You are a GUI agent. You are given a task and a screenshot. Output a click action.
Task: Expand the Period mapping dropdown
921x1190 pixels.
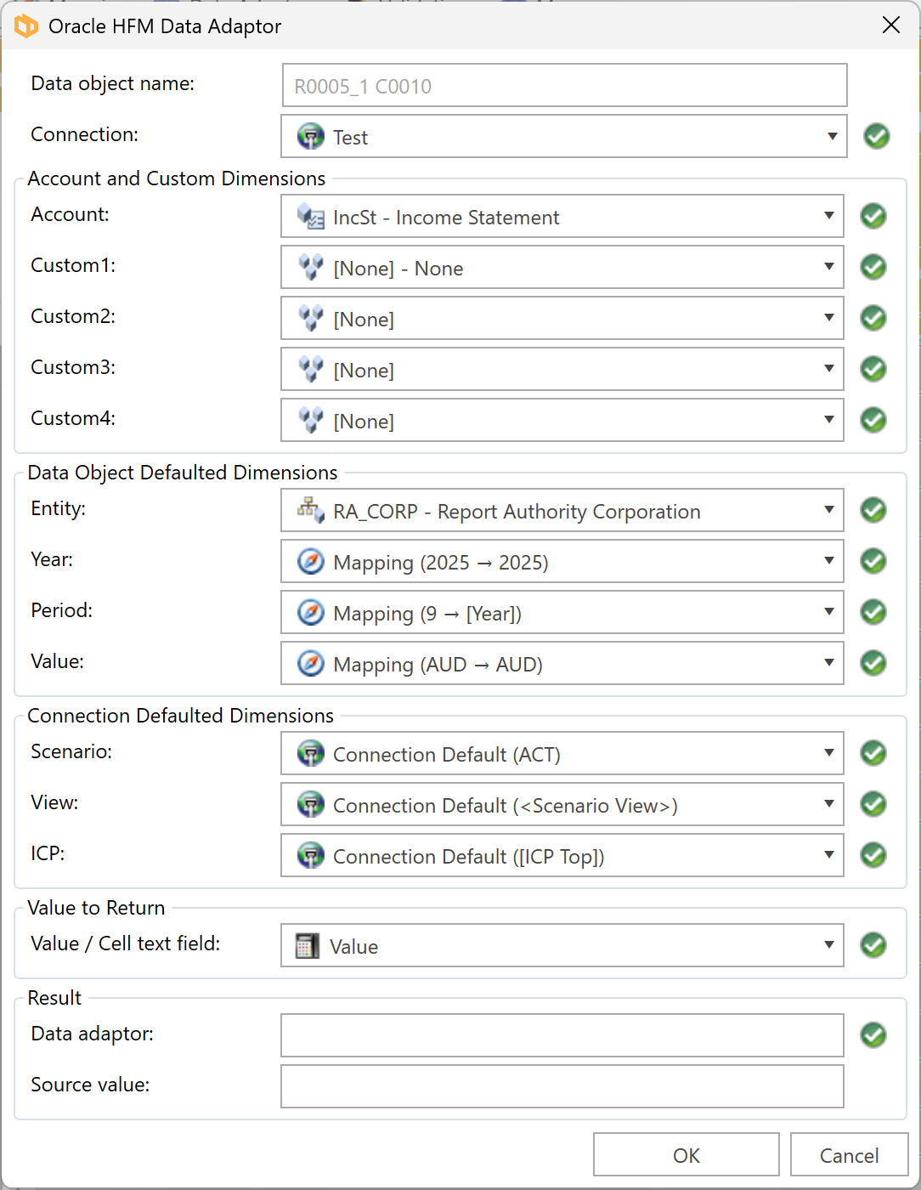[828, 612]
